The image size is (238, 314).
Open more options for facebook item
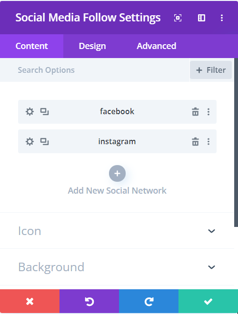coord(208,112)
